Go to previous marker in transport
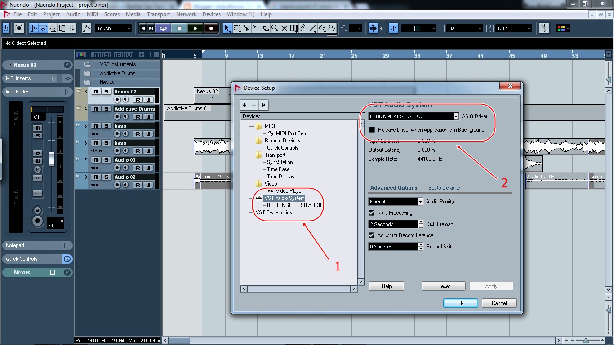 coord(143,28)
